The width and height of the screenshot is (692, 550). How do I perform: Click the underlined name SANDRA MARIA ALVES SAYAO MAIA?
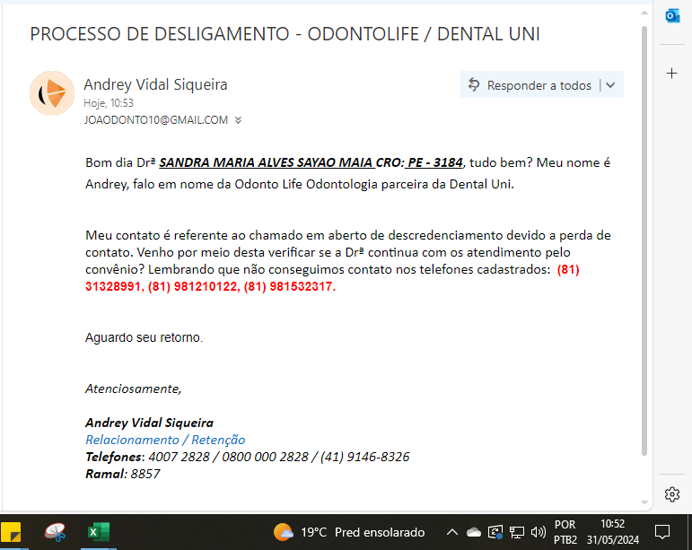click(x=266, y=162)
